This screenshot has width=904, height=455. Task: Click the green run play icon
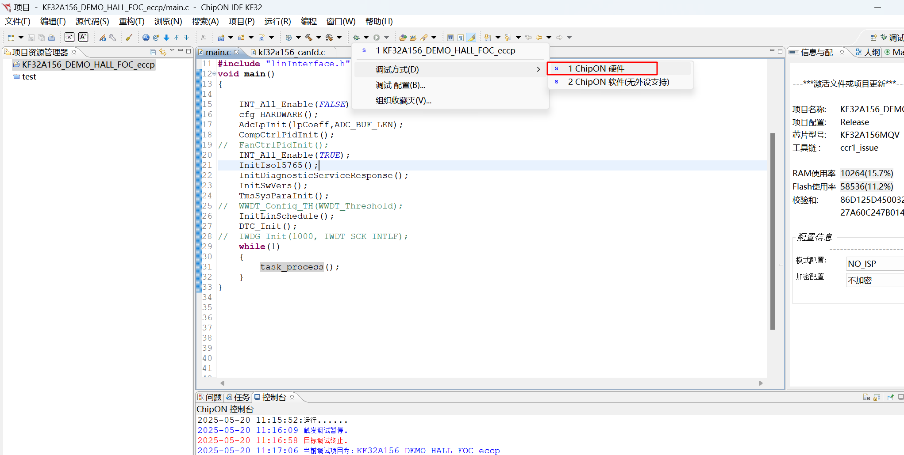coord(377,38)
